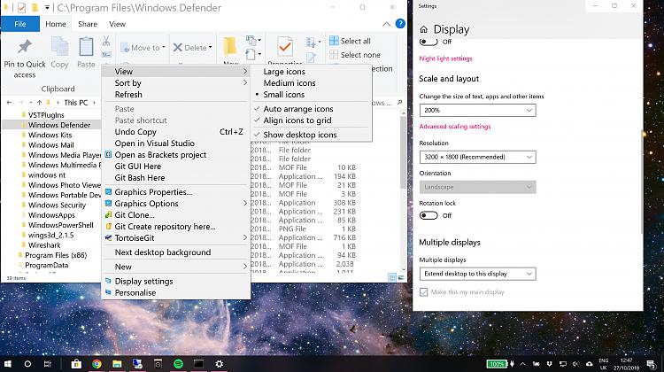Screen dimensions: 664x372
Task: Open Task View on taskbar
Action: [x=48, y=363]
